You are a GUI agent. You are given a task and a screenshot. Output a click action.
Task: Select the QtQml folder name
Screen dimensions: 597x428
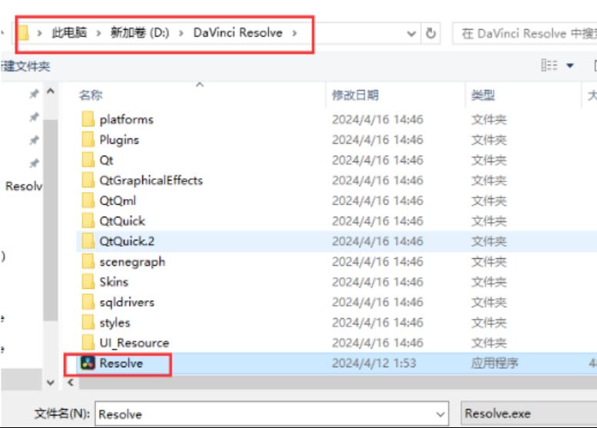[x=118, y=201]
